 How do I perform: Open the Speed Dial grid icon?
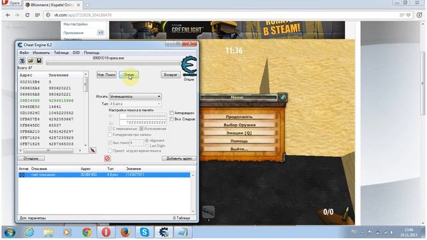[x=37, y=15]
